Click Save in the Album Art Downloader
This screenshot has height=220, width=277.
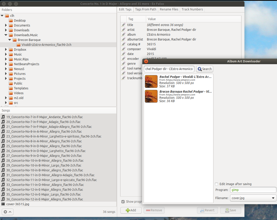coord(230,210)
